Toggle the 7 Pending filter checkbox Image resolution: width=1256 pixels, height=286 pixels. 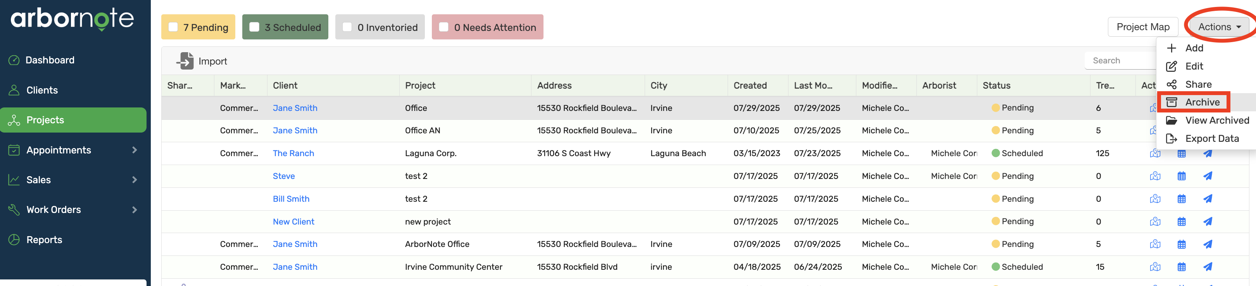point(173,27)
